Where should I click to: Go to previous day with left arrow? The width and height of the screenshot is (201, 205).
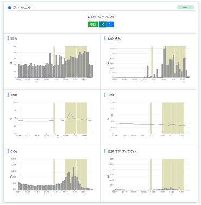[103, 24]
